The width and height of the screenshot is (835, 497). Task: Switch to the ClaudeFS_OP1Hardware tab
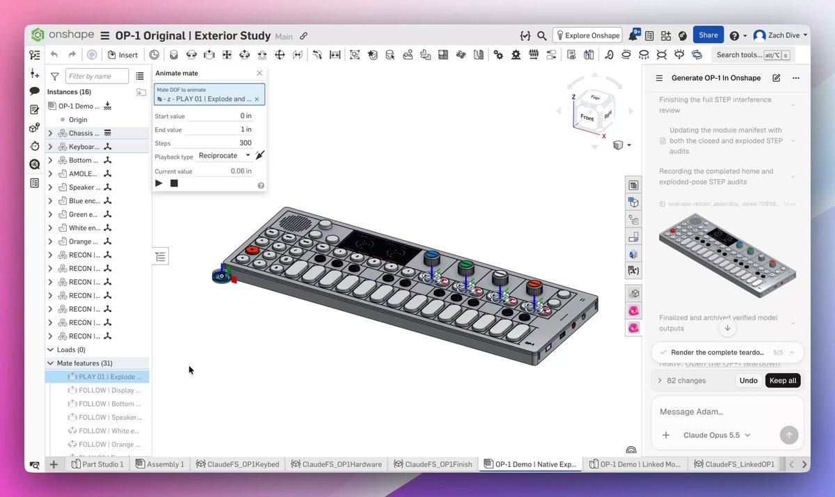pos(337,464)
